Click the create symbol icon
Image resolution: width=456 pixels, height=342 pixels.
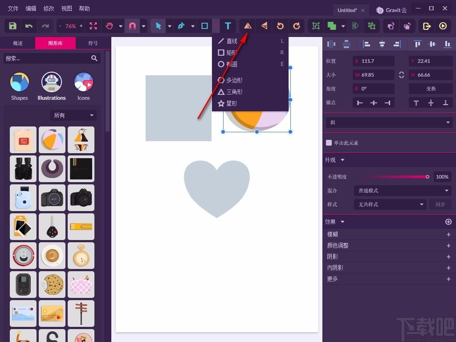pyautogui.click(x=371, y=26)
